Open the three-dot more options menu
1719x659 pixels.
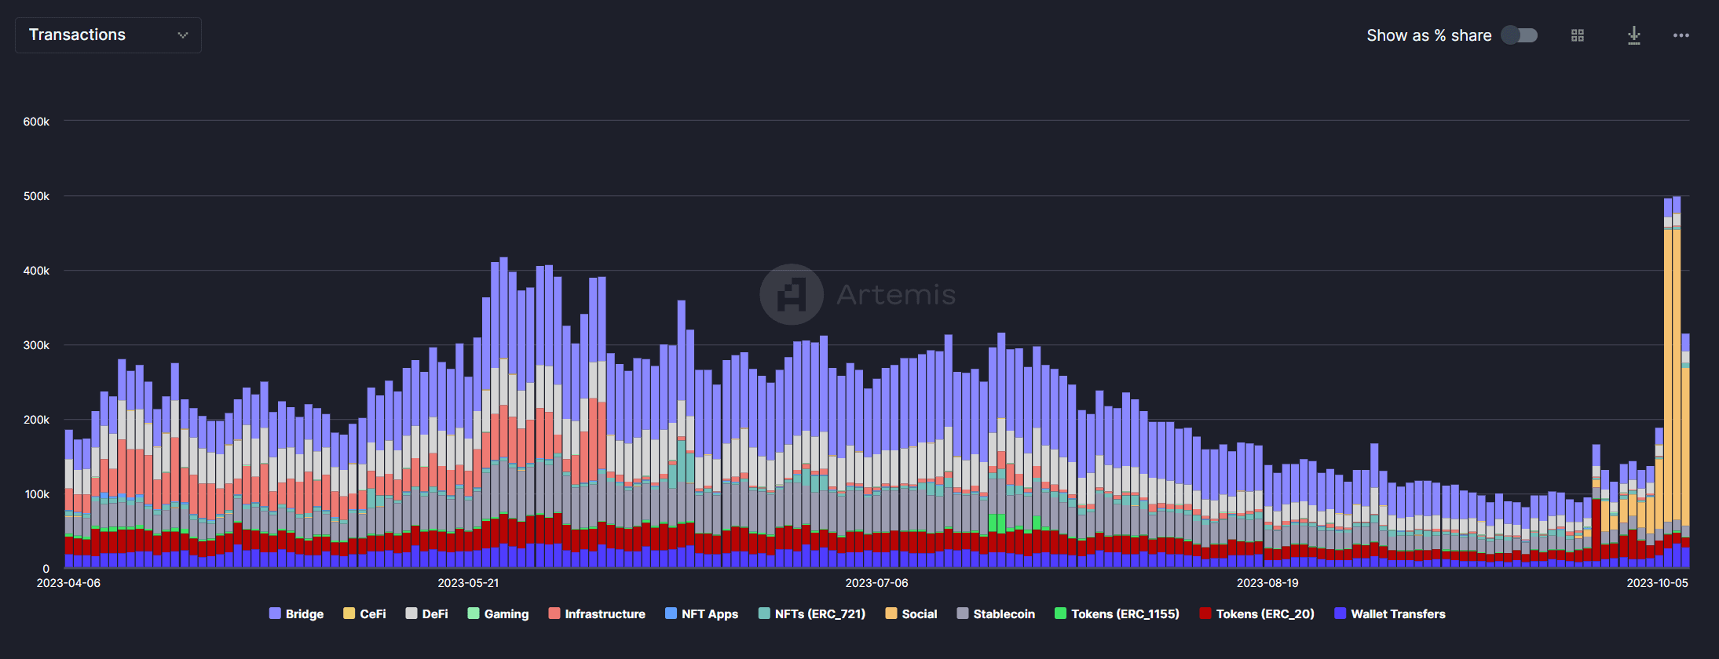coord(1681,35)
